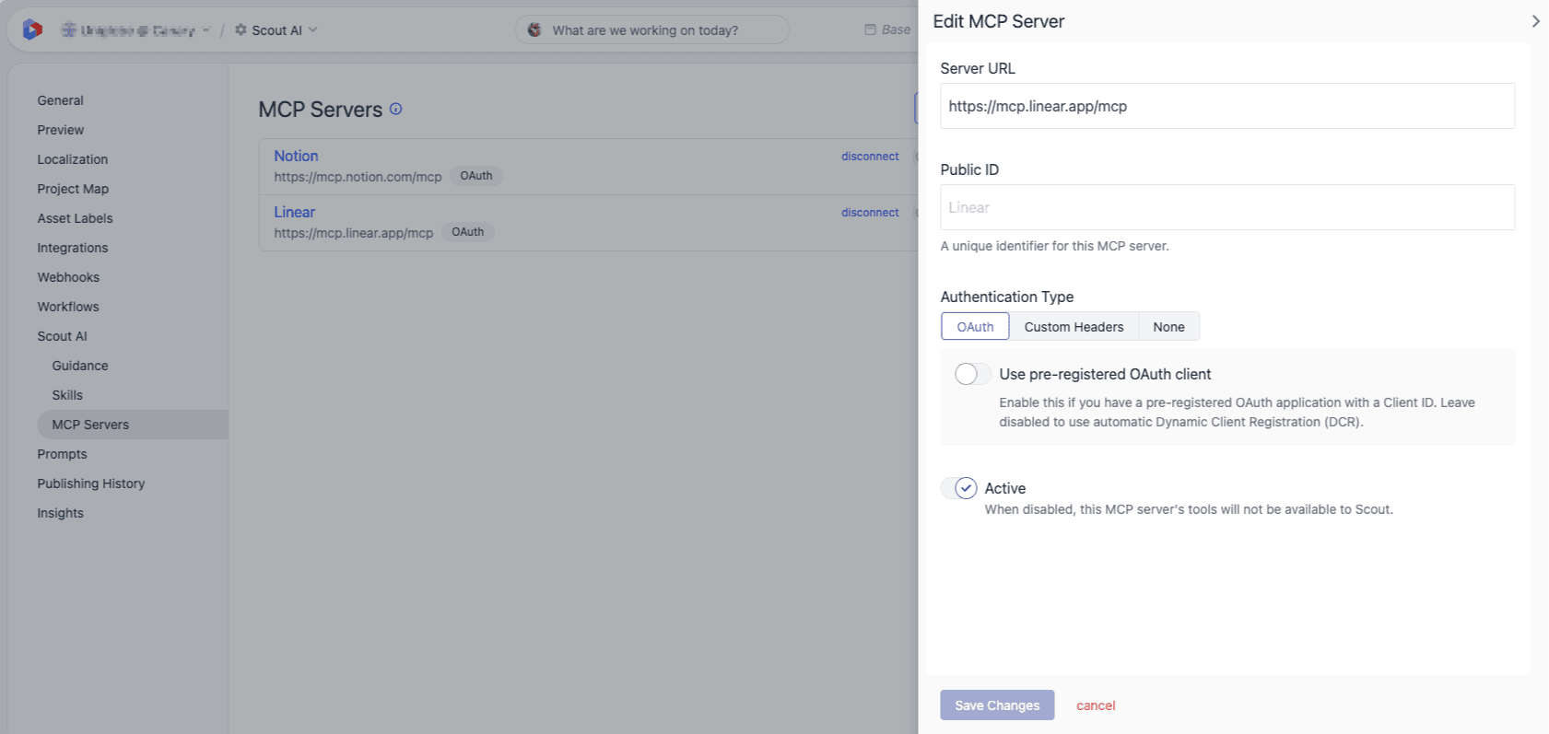Go to Localization settings
The width and height of the screenshot is (1549, 734).
click(72, 159)
